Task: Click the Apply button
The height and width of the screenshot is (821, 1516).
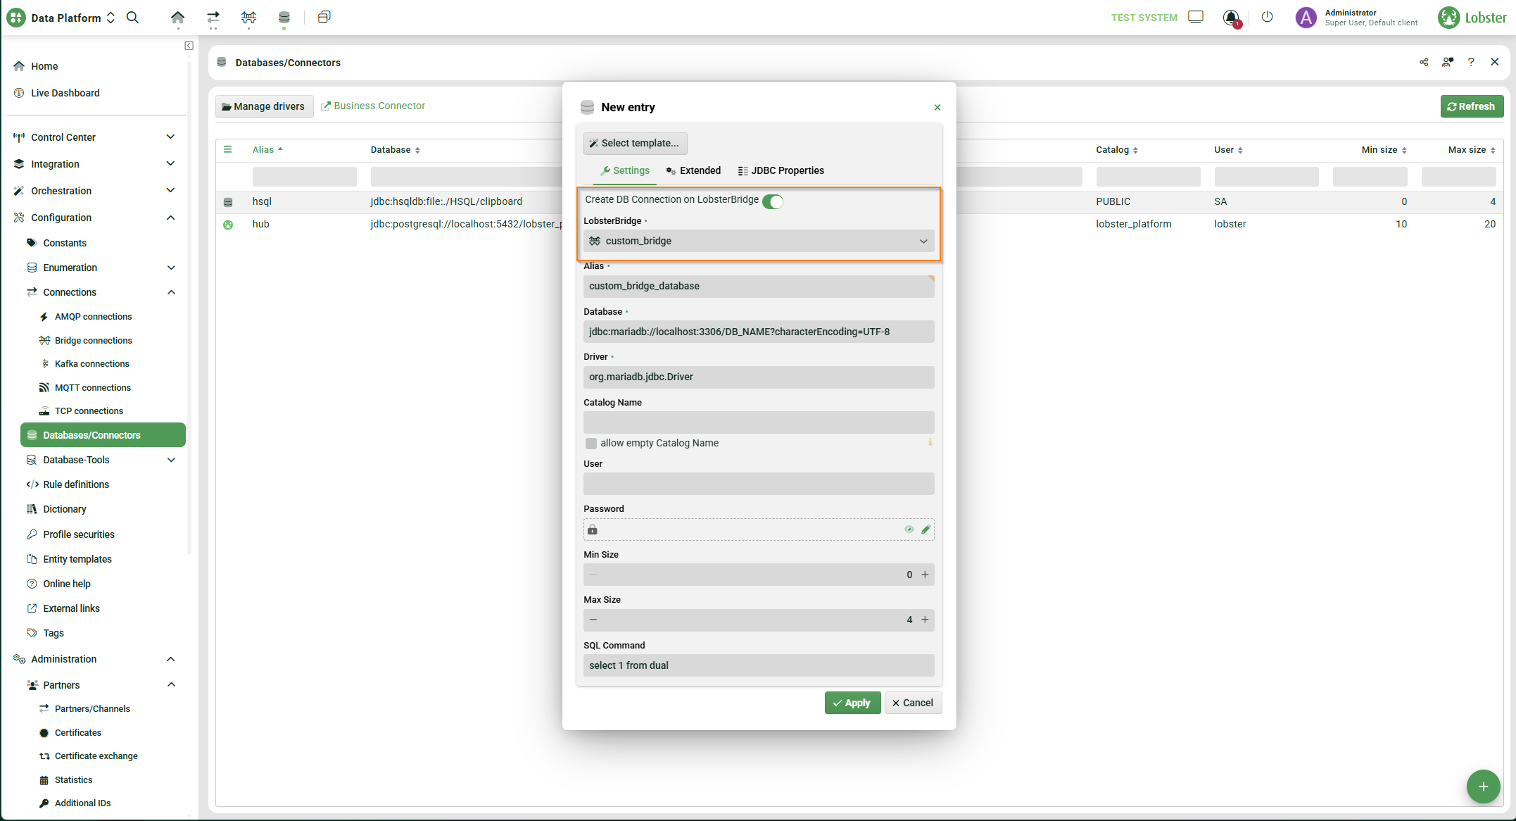Action: coord(852,703)
